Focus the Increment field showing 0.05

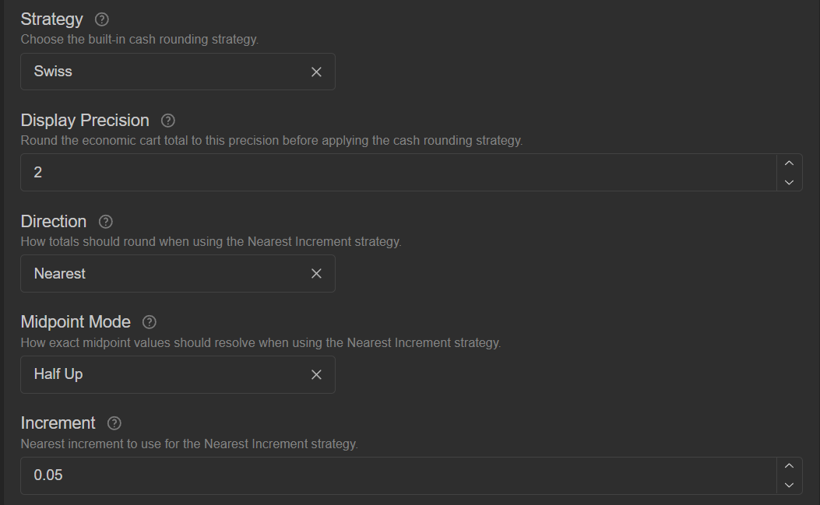pos(399,475)
